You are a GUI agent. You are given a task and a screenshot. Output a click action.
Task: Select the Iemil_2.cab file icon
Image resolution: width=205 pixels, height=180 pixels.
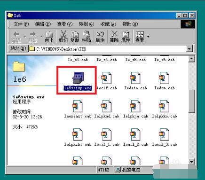point(135,134)
